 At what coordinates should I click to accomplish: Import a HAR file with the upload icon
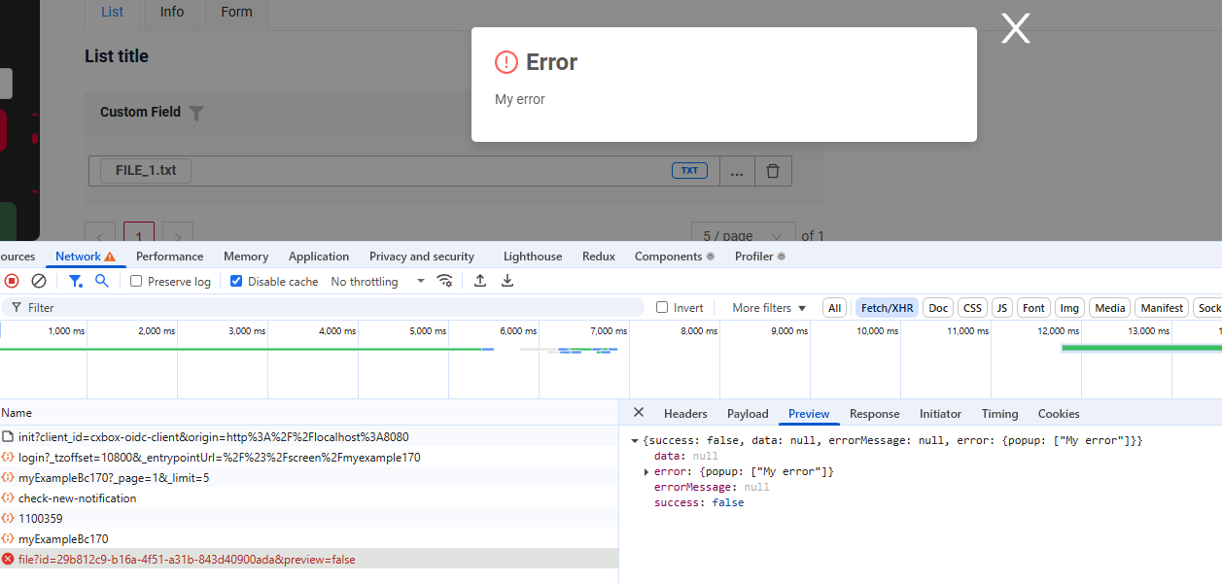pyautogui.click(x=480, y=281)
